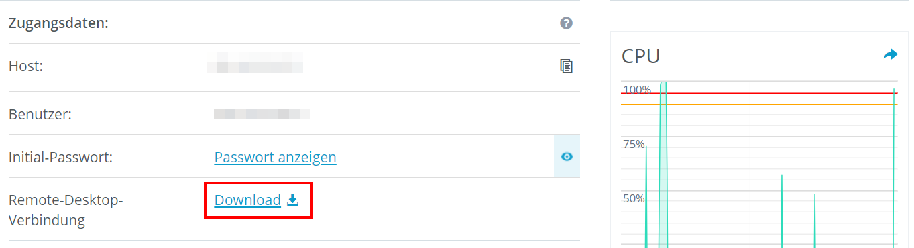Click the Host label

(x=25, y=66)
